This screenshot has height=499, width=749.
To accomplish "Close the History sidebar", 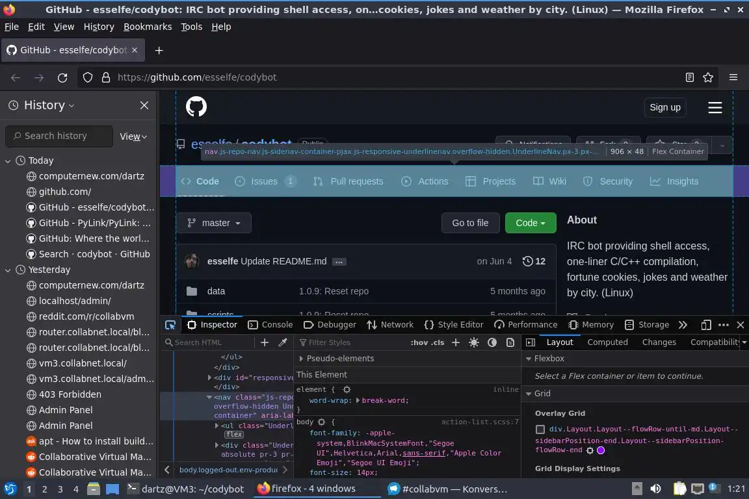I will click(144, 105).
